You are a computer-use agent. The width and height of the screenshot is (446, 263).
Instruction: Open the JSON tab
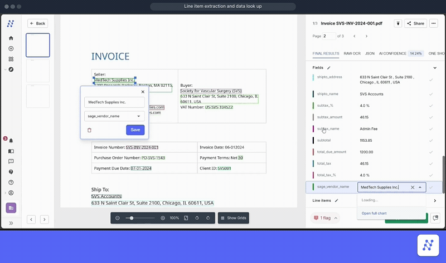(370, 53)
